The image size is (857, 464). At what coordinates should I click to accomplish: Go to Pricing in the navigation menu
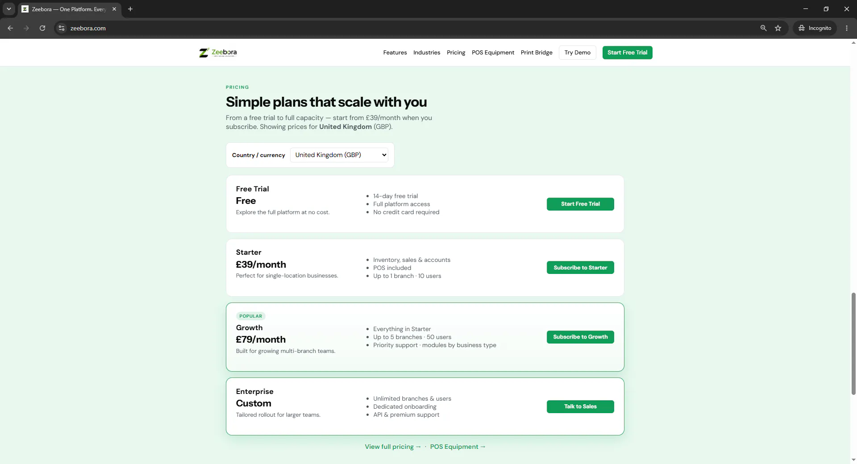click(456, 53)
